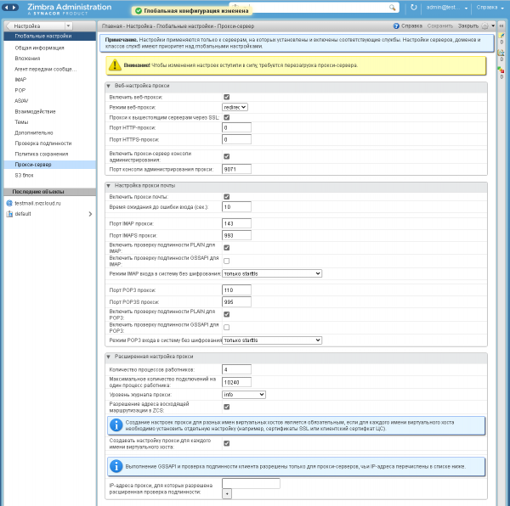Click the default class-of-service icon

(x=8, y=214)
